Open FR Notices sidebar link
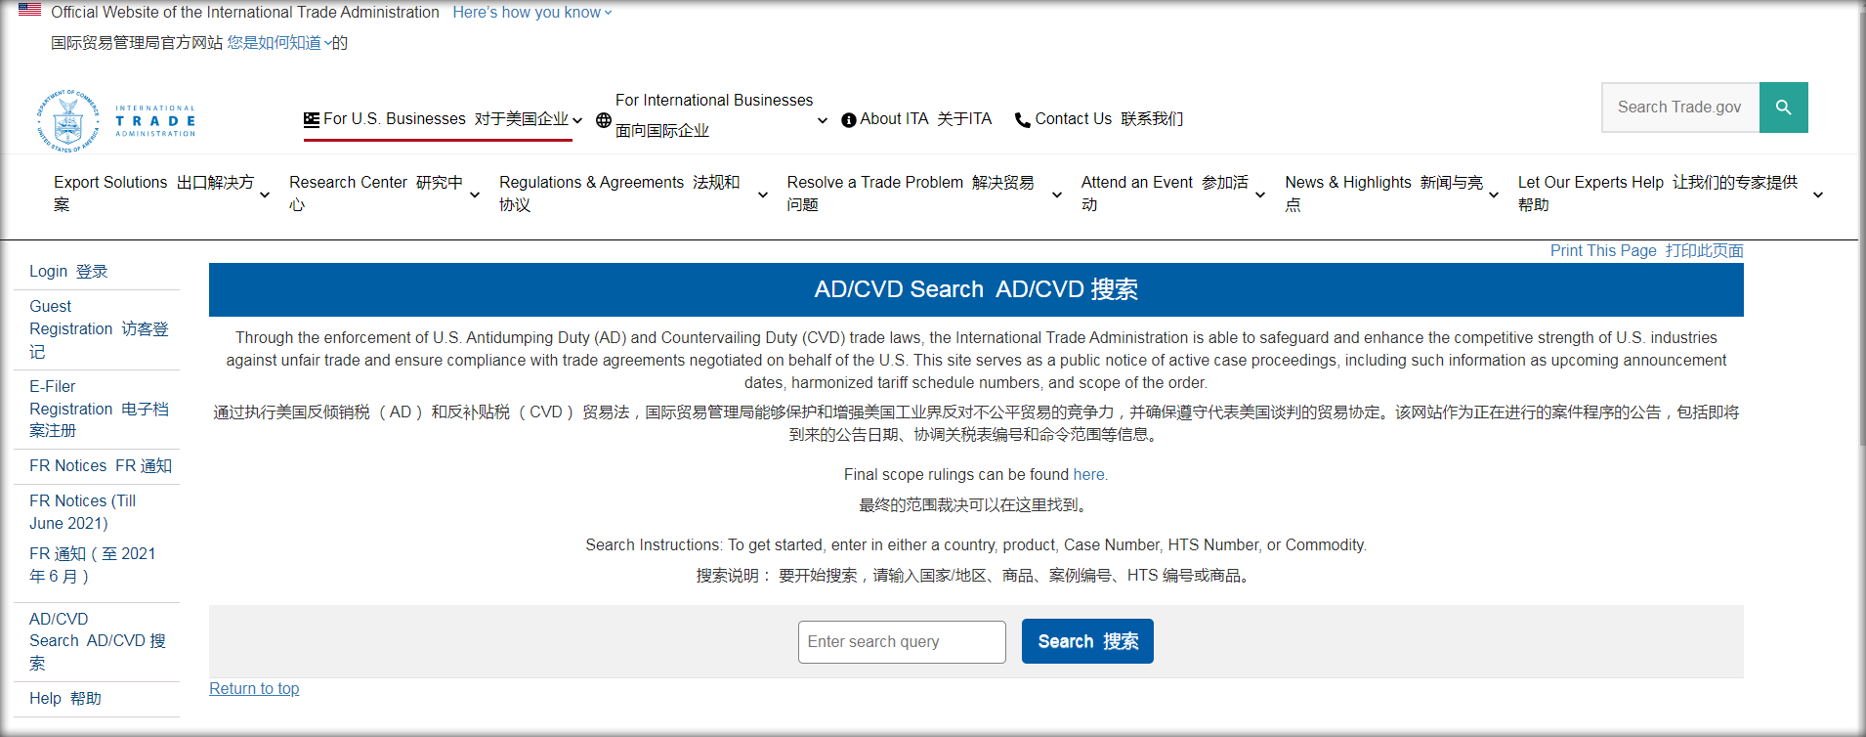 (x=101, y=466)
